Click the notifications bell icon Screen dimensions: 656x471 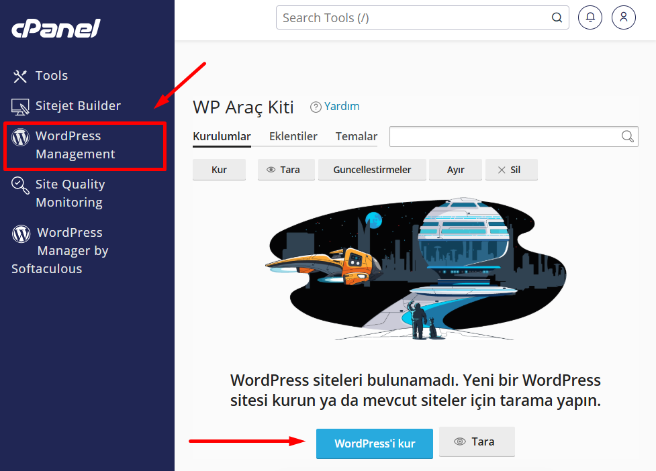click(x=590, y=17)
